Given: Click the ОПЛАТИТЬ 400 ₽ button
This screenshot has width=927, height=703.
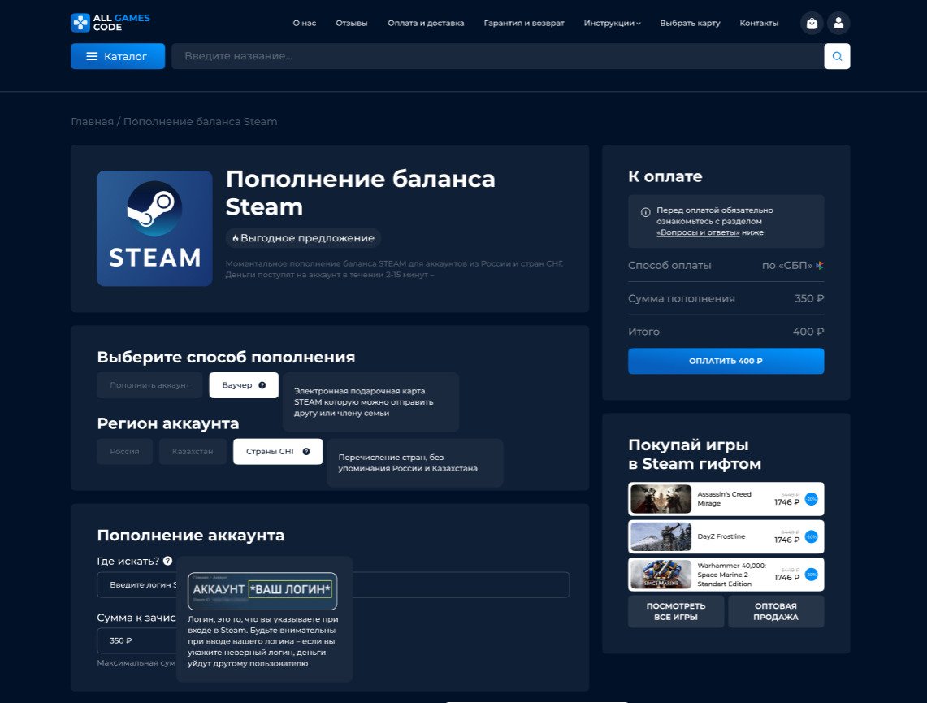Looking at the screenshot, I should coord(726,361).
